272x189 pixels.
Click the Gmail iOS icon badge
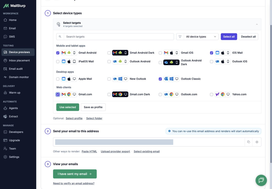coord(171,52)
